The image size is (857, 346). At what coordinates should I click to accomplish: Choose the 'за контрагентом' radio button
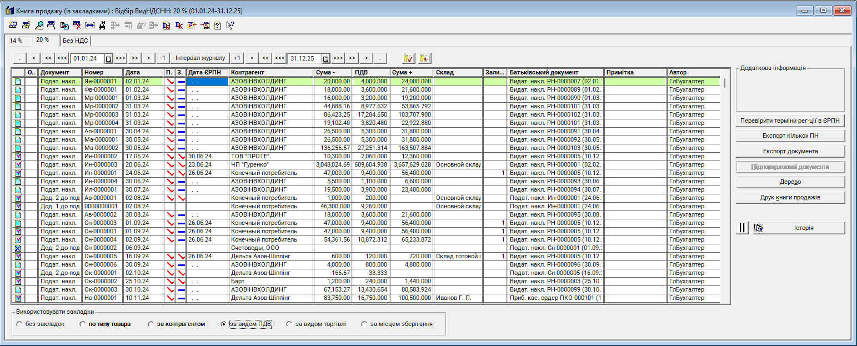tap(151, 324)
